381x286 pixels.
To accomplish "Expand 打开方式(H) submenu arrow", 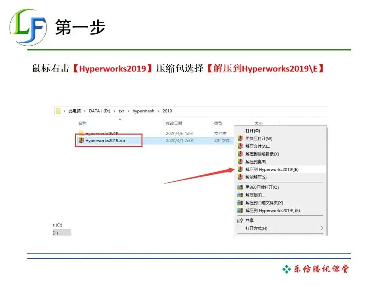I will [321, 228].
